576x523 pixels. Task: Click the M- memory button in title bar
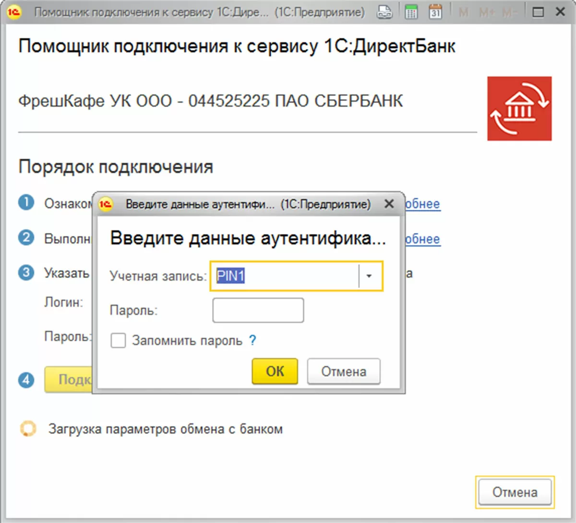(509, 12)
